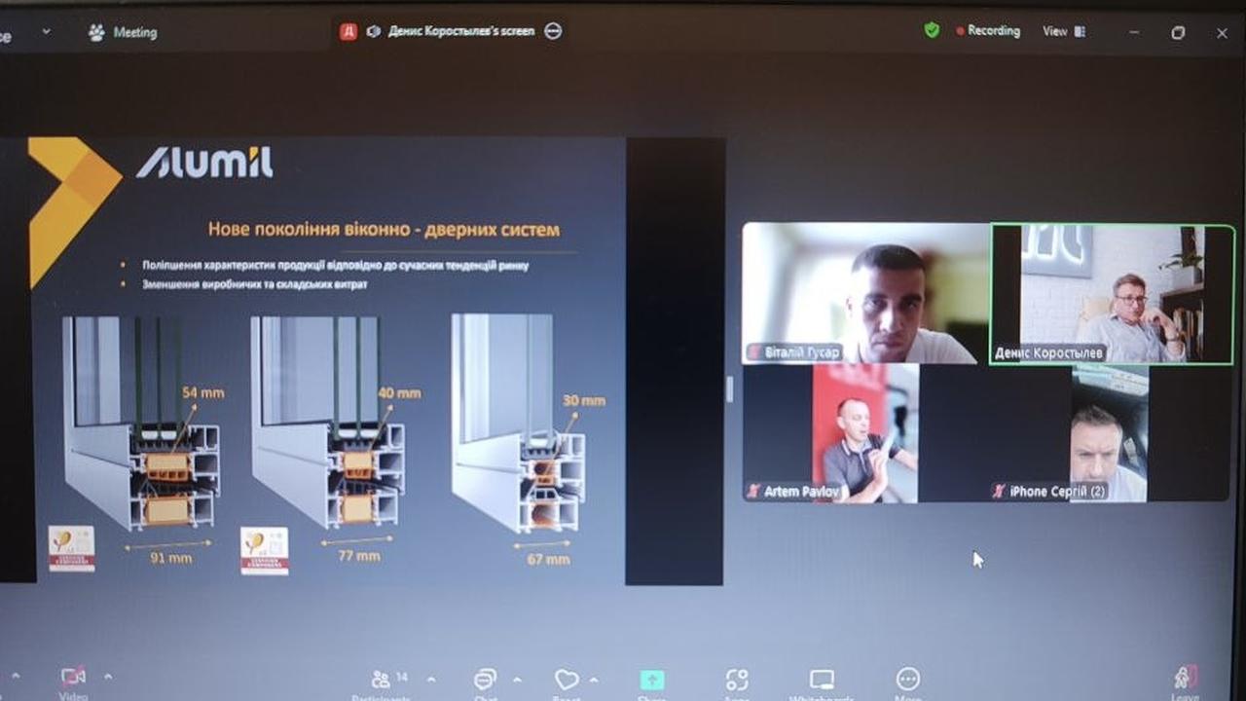Restore down the Zoom window

point(1178,32)
